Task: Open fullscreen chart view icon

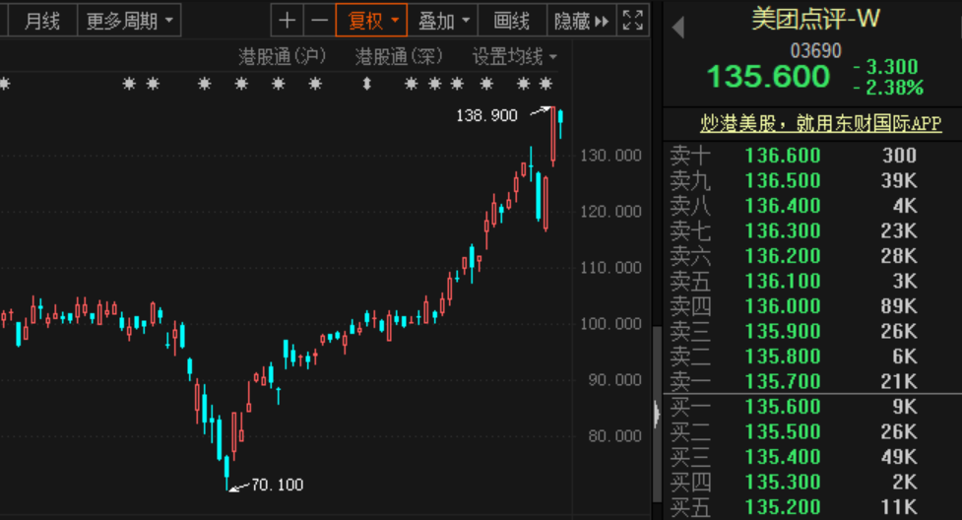Action: coord(632,21)
